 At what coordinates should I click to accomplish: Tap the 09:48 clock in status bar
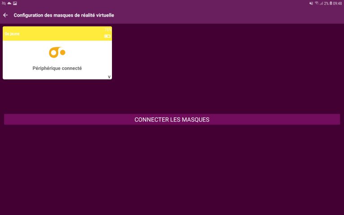pos(337,3)
